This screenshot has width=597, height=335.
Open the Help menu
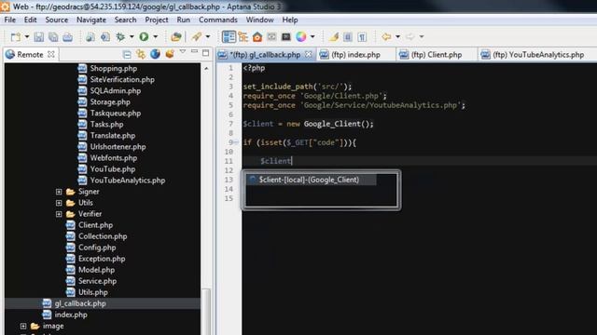pyautogui.click(x=290, y=20)
